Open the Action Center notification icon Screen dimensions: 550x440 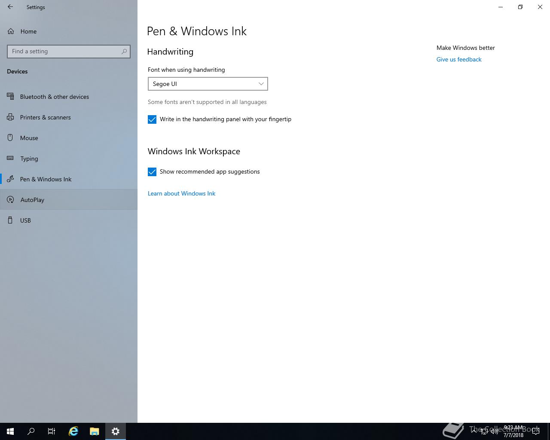[x=536, y=431]
